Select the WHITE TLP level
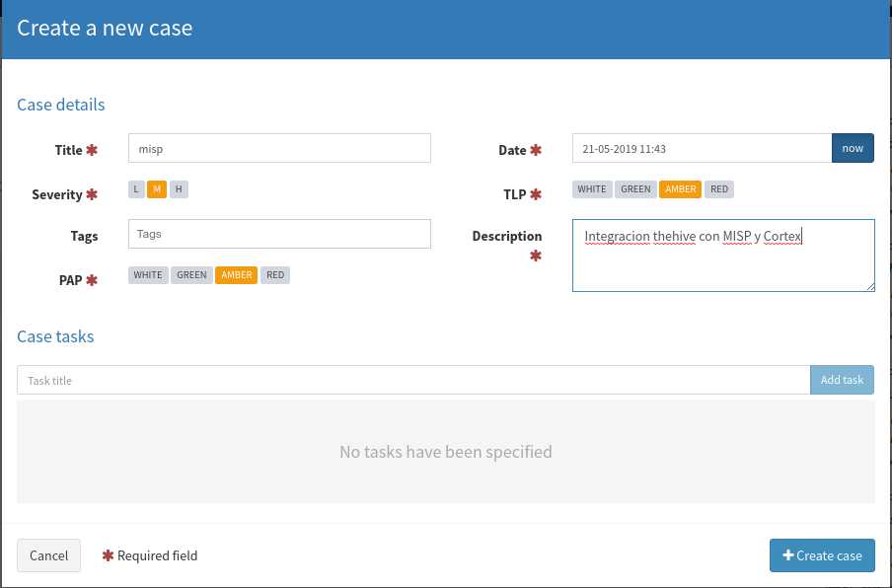 (x=591, y=188)
